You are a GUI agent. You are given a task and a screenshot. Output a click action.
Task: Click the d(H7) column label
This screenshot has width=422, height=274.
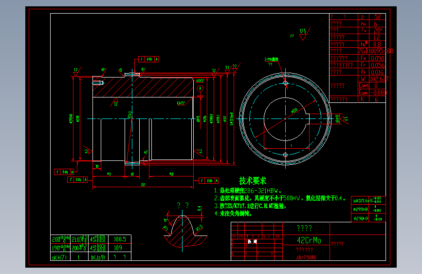click(x=59, y=257)
